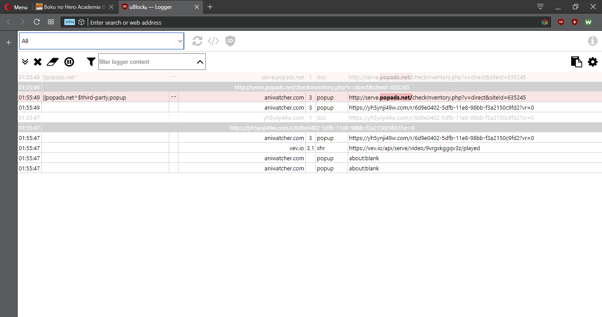The width and height of the screenshot is (602, 317).
Task: Erase logger entries with the eraser icon
Action: click(x=52, y=62)
